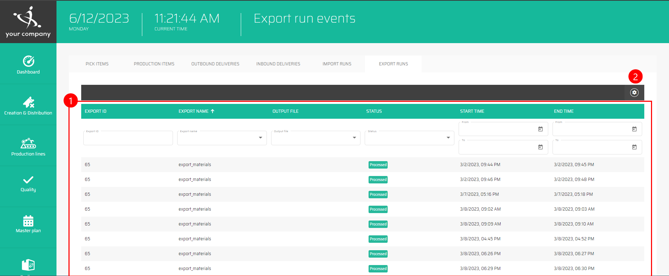Sort by the Start Time column header
The image size is (669, 276).
click(472, 111)
